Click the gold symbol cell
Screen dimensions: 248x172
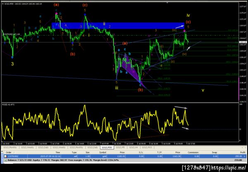(105, 156)
